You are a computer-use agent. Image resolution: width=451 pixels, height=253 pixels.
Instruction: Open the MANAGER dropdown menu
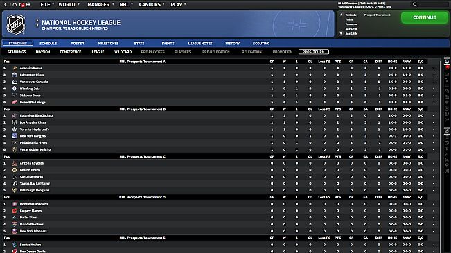[101, 5]
